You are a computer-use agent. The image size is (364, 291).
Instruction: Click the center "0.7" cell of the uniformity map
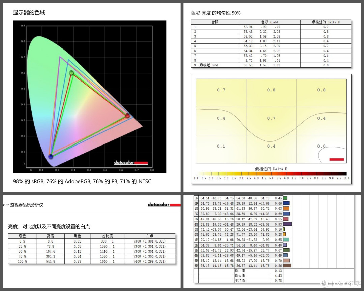click(x=271, y=118)
